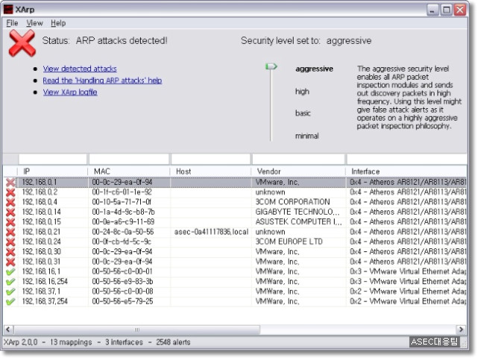
Task: Open the 'View detected attacks' link
Action: click(80, 69)
